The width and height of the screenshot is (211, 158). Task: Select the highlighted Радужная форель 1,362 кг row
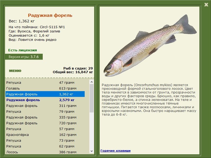point(45,94)
